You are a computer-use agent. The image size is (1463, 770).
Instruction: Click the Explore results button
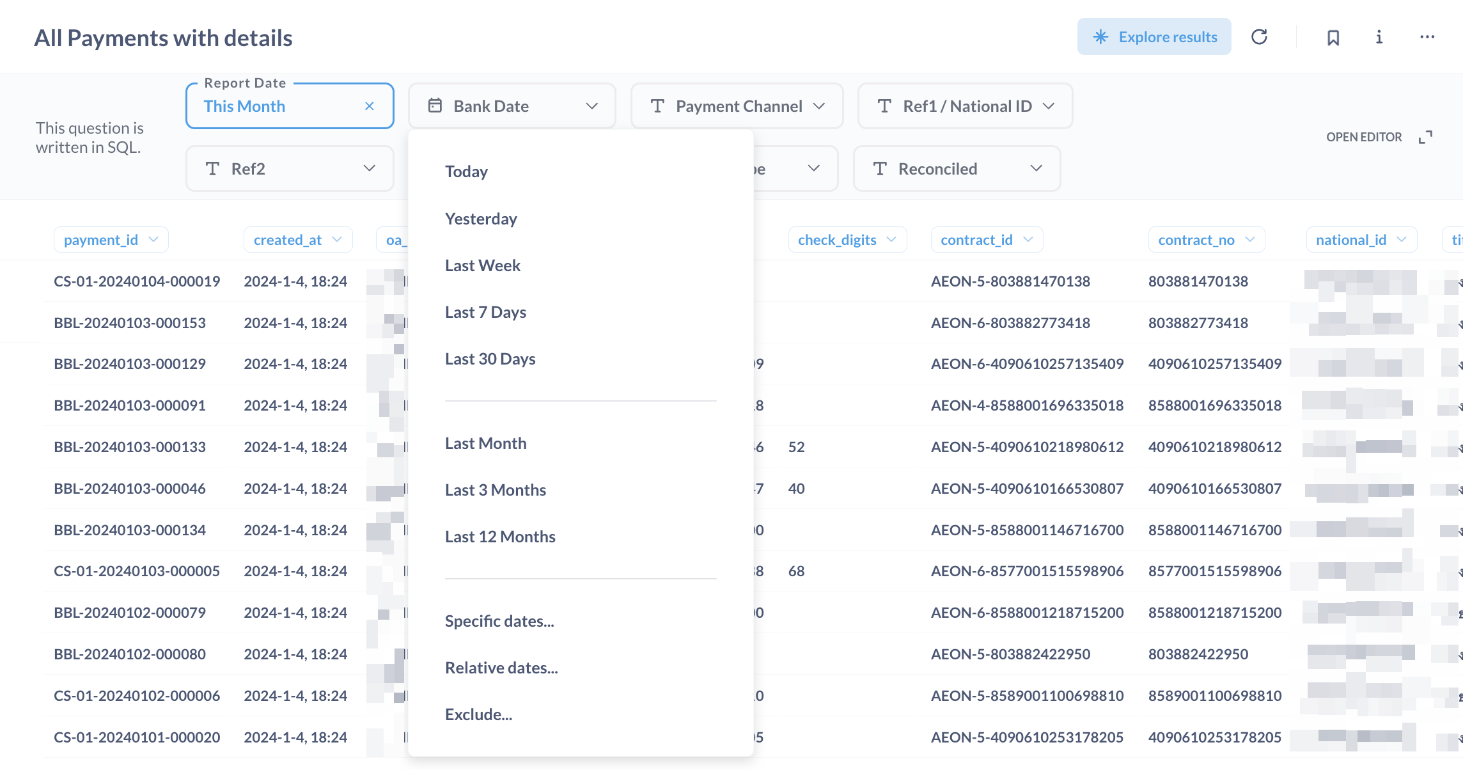coord(1154,37)
